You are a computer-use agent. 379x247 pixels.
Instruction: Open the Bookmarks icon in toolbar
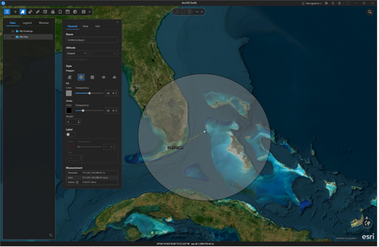click(x=60, y=12)
